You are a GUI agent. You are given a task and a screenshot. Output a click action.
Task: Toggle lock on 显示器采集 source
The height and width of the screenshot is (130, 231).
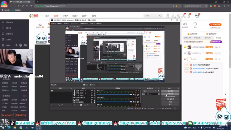point(94,102)
